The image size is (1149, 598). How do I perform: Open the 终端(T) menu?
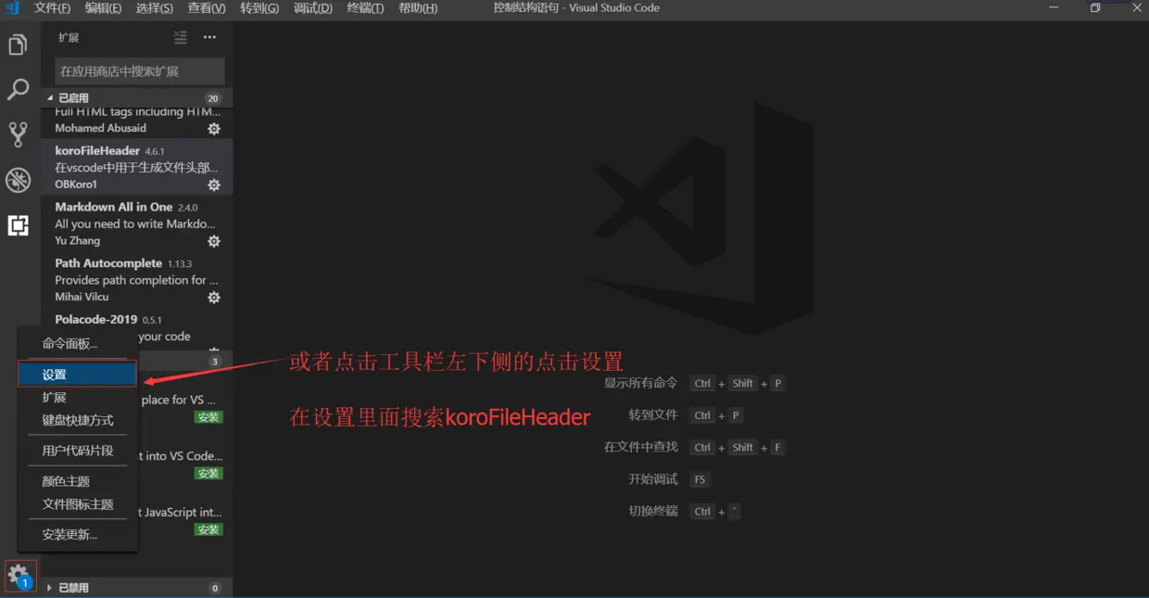tap(365, 7)
